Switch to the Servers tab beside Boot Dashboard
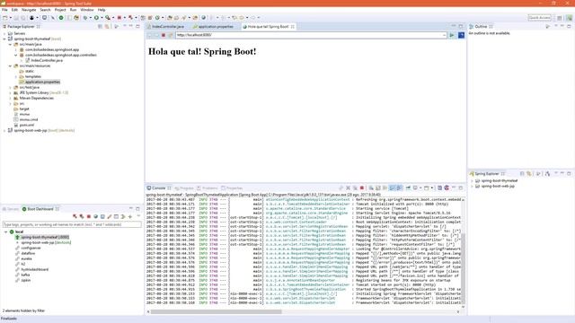The width and height of the screenshot is (575, 323). pos(11,209)
